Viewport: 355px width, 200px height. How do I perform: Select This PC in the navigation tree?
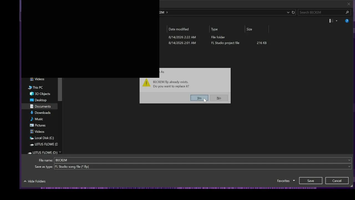(37, 87)
